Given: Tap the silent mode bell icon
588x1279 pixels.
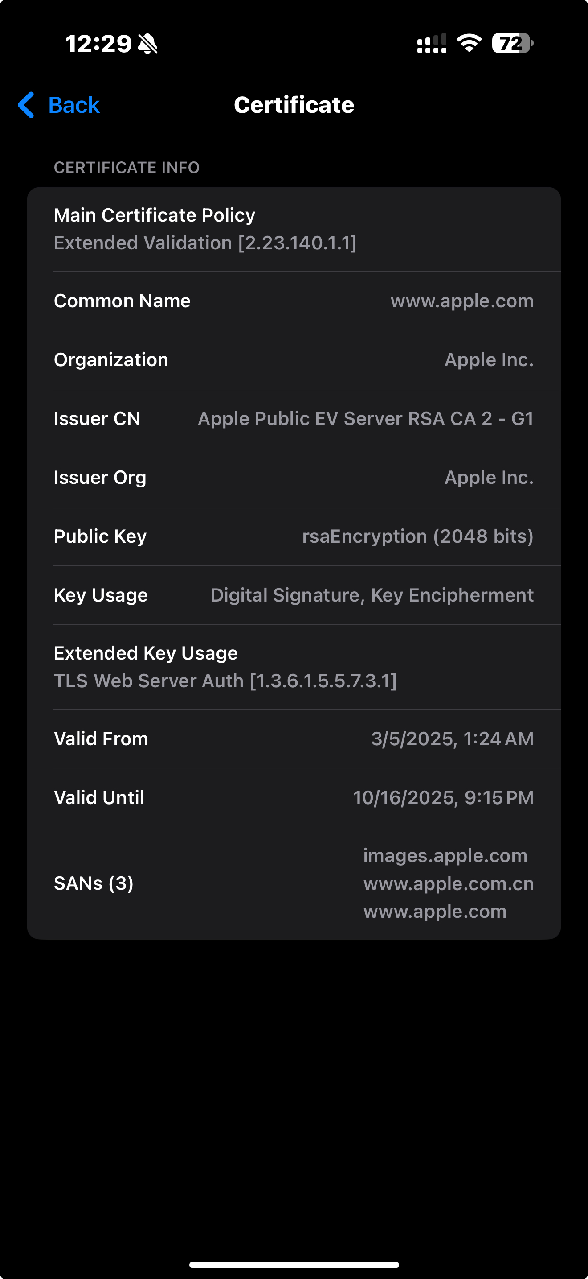Looking at the screenshot, I should pyautogui.click(x=147, y=44).
